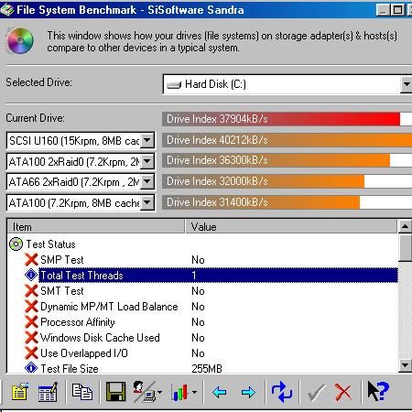Screen dimensions: 412x412
Task: Select the SMP Test row
Action: pyautogui.click(x=202, y=260)
